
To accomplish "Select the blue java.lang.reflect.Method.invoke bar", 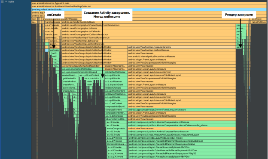I will coord(149,9).
